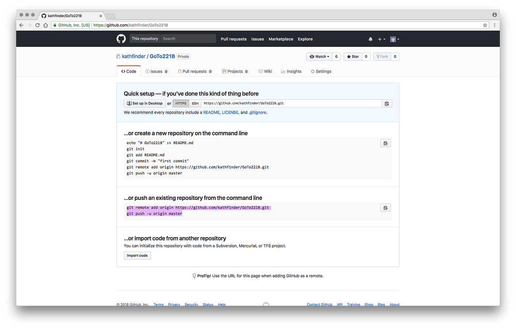Click Set up in Desktop
Screen dimensions: 516x329
tap(144, 103)
